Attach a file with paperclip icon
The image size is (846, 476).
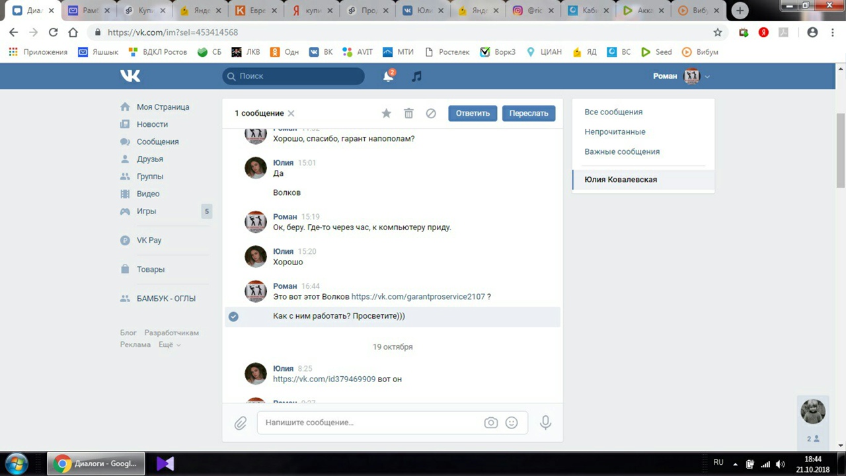pyautogui.click(x=241, y=422)
